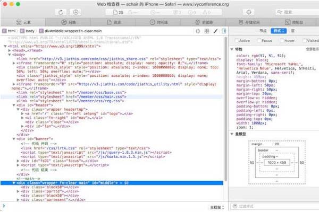Expand the div id="fsD1" class="focus" node

[x=18, y=161]
